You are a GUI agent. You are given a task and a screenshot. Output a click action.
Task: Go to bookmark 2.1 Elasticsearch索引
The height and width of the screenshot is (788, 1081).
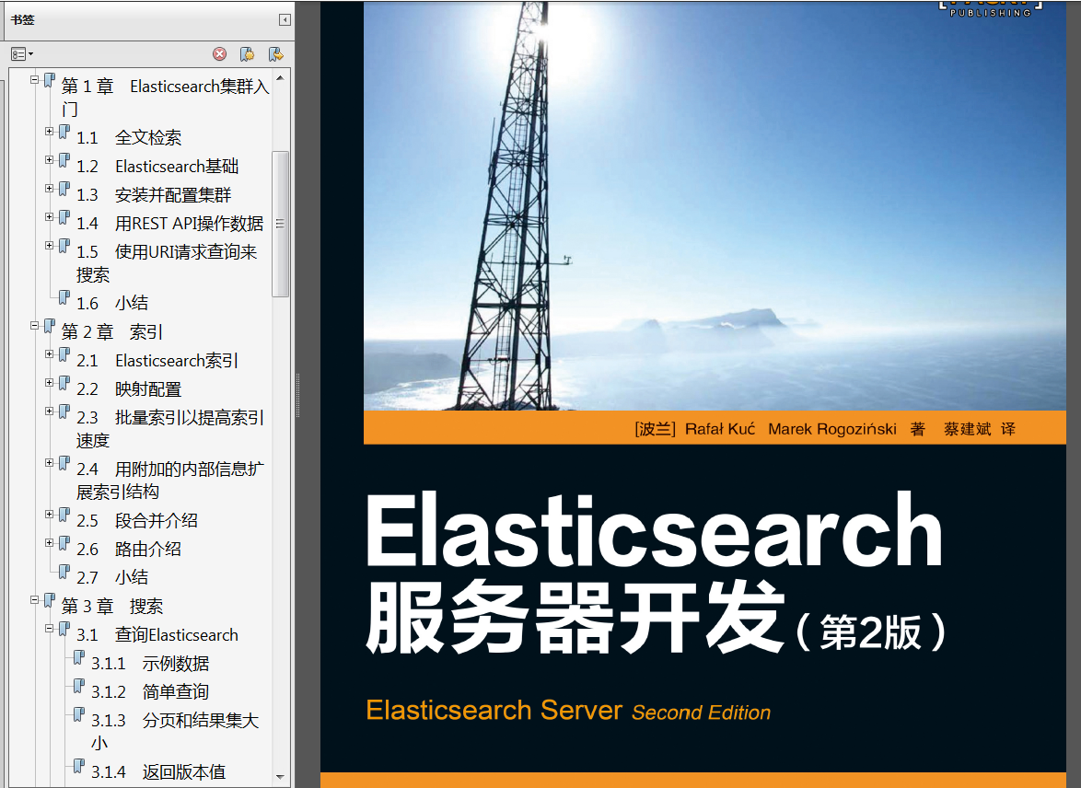coord(157,361)
